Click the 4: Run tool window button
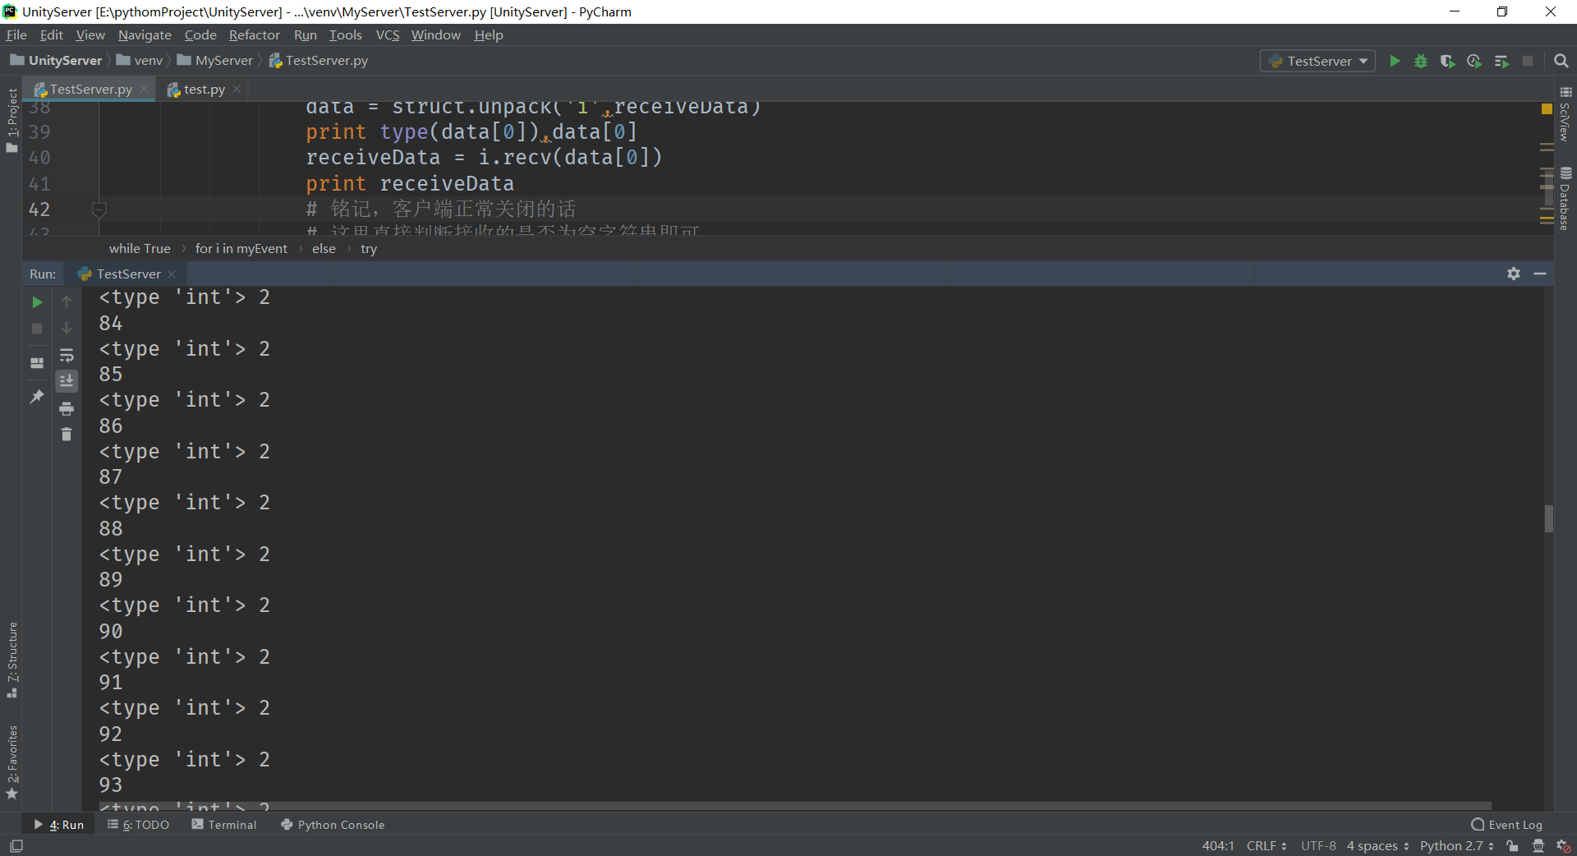This screenshot has height=856, width=1577. tap(59, 825)
